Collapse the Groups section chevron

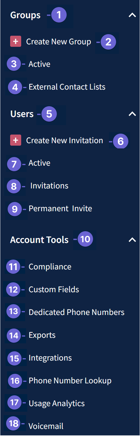(x=132, y=15)
